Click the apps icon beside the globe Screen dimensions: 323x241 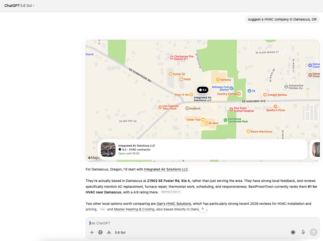(109, 232)
